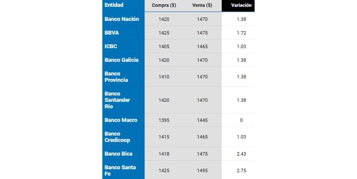The width and height of the screenshot is (357, 179).
Task: Click the black Variación header
Action: [x=241, y=5]
